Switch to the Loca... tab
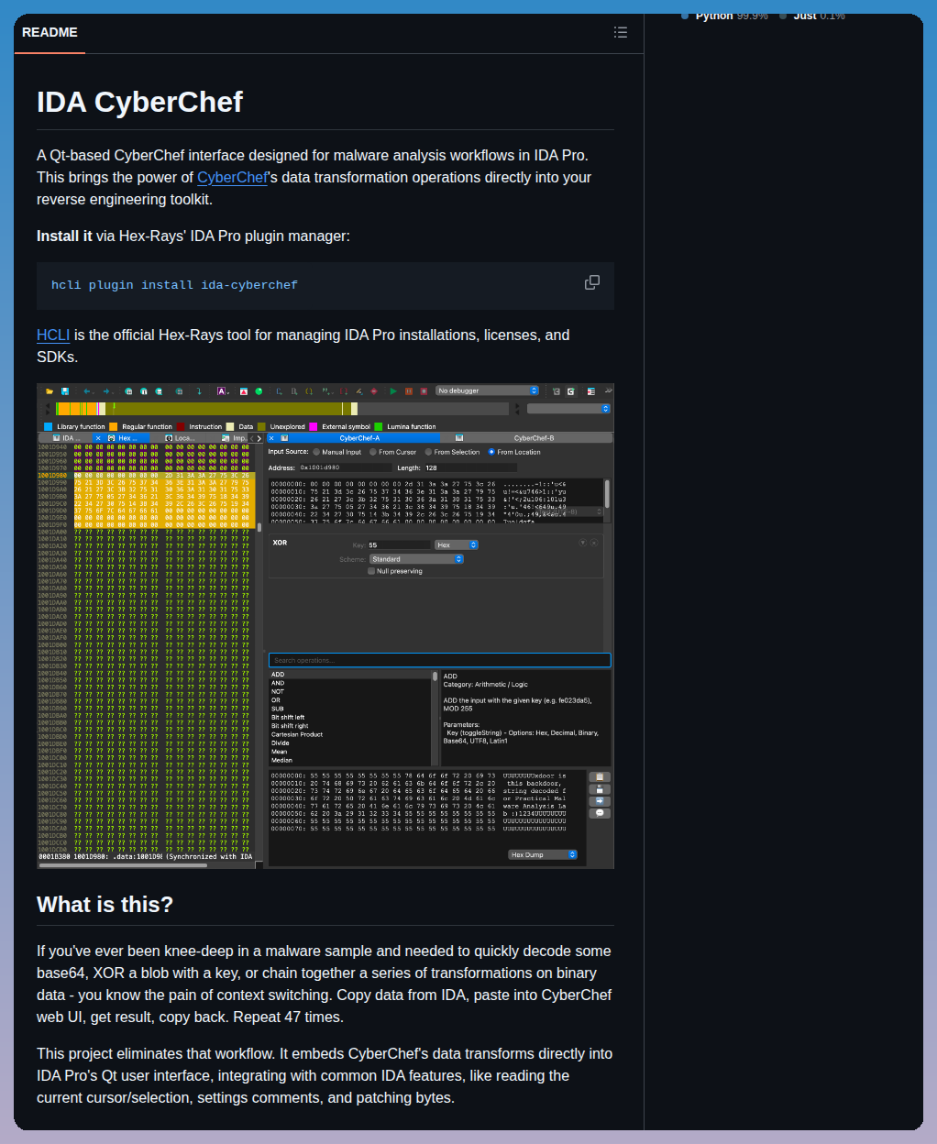Viewport: 937px width, 1144px height. tap(178, 438)
